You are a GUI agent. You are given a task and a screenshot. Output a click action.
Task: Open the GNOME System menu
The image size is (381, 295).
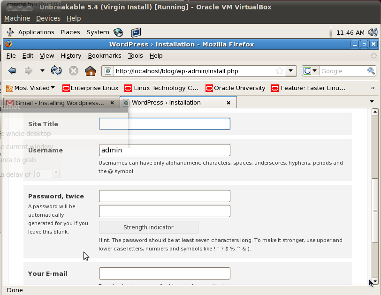point(98,32)
